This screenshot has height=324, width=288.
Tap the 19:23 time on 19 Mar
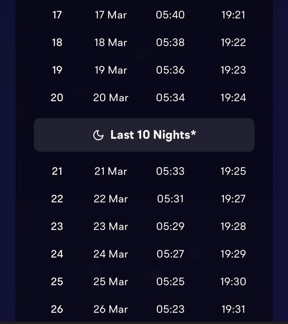(233, 70)
